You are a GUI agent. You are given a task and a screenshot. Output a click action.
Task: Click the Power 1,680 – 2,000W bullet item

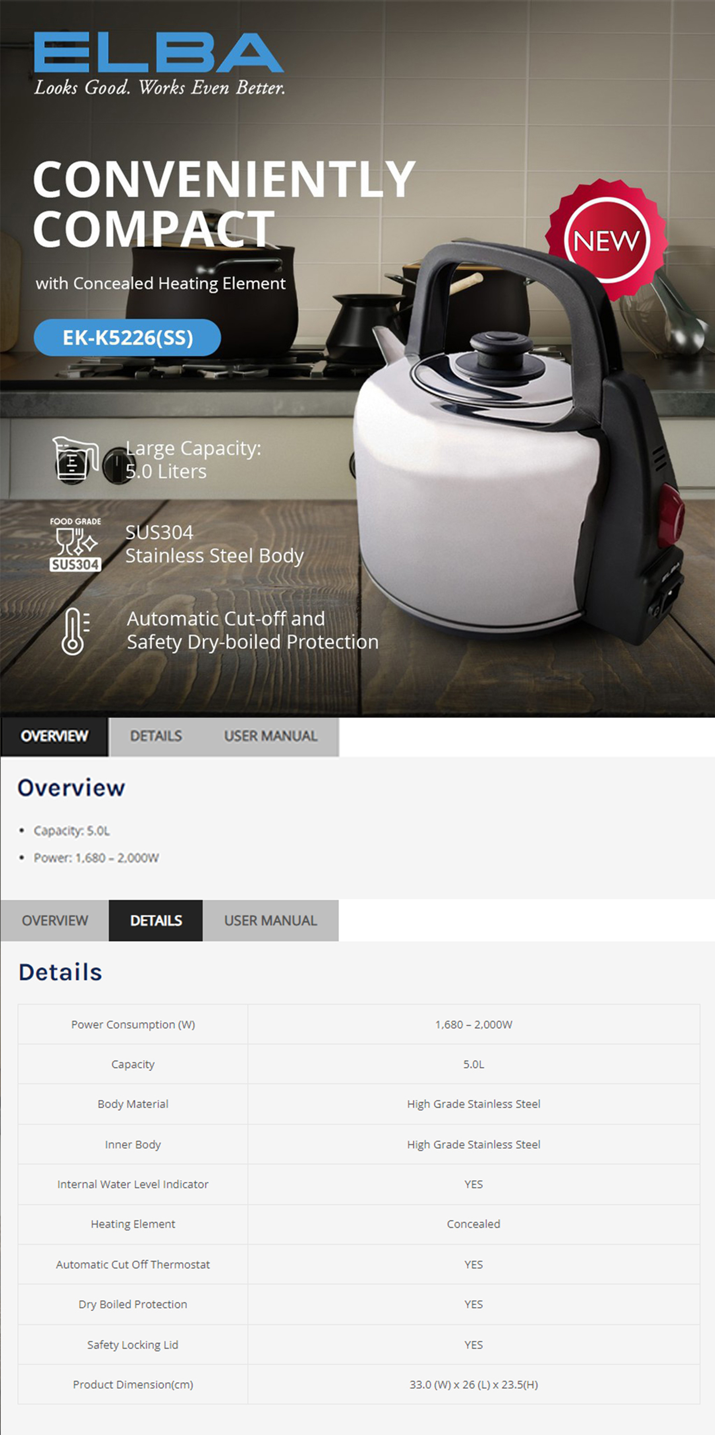(96, 858)
